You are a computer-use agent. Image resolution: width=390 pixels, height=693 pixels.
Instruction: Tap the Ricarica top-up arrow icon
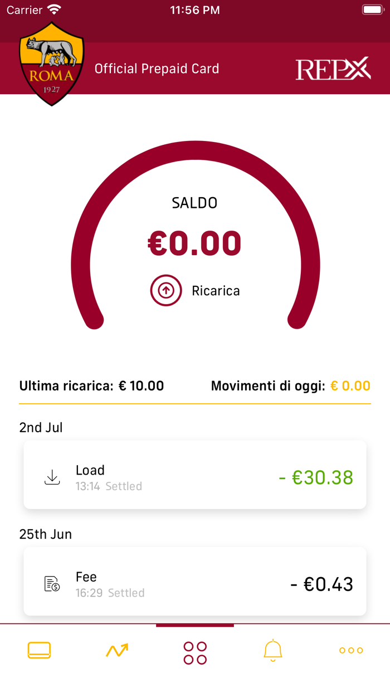[164, 290]
